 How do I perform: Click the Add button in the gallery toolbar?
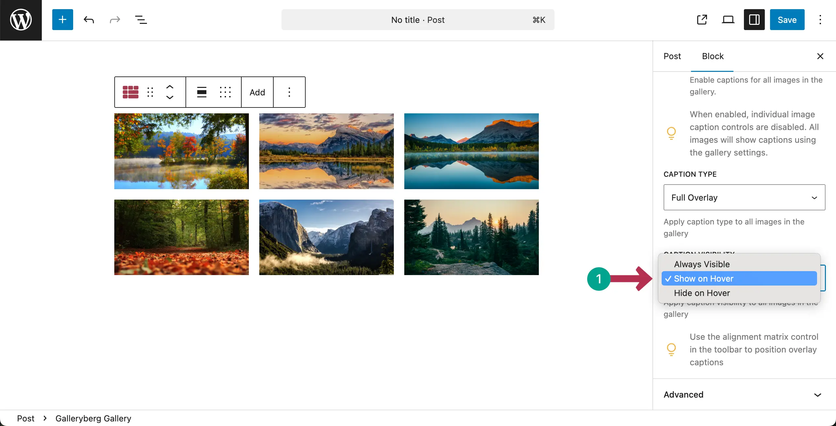pyautogui.click(x=257, y=92)
